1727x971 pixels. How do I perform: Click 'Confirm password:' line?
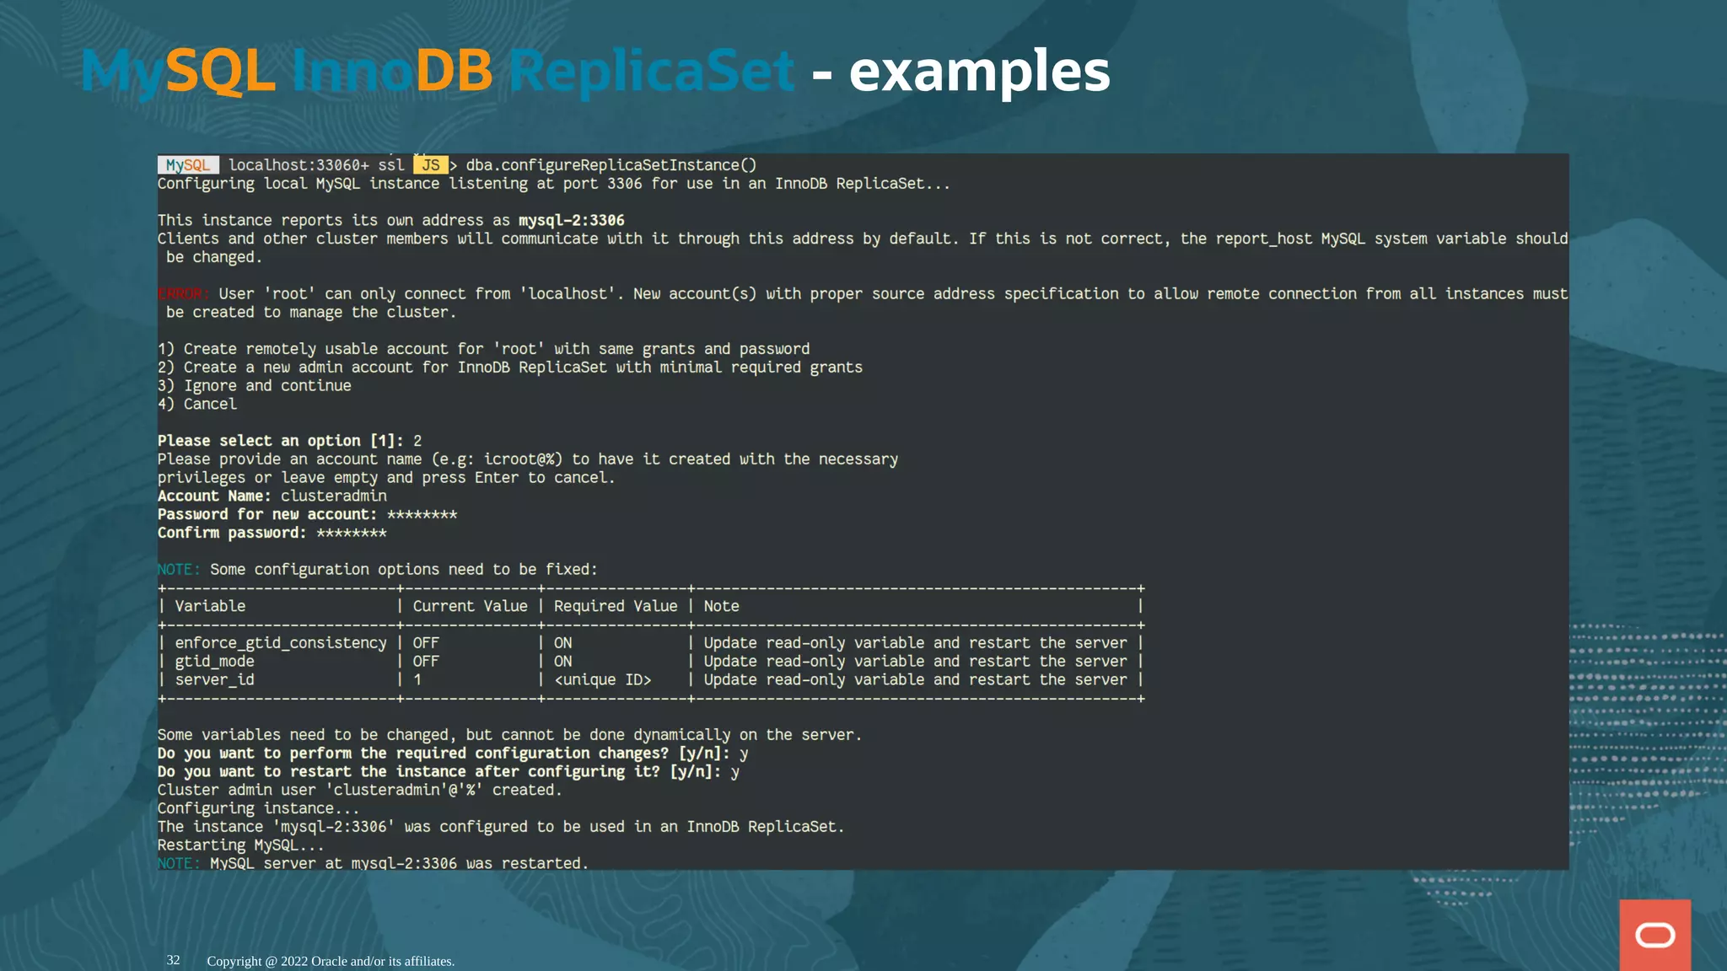click(272, 533)
